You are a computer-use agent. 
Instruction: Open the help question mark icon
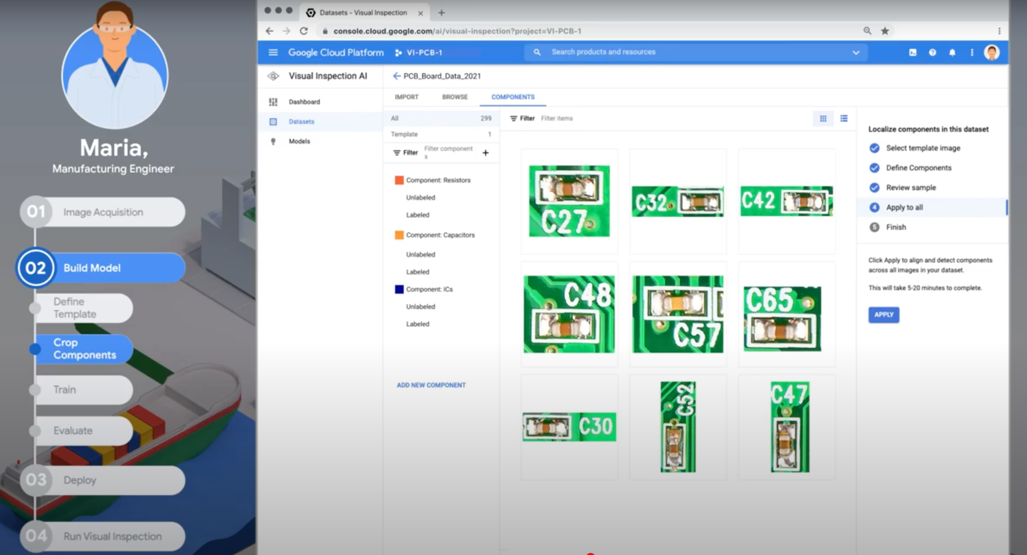[932, 52]
